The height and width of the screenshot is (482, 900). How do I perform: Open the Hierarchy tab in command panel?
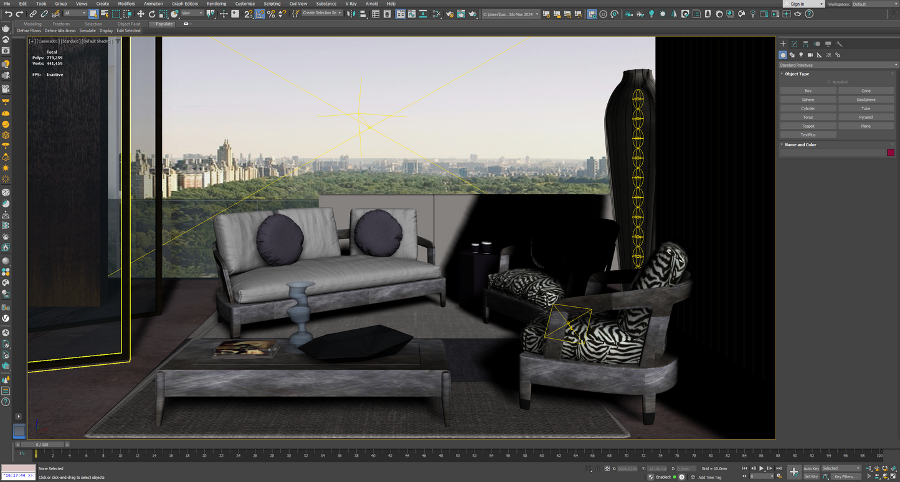(x=806, y=44)
